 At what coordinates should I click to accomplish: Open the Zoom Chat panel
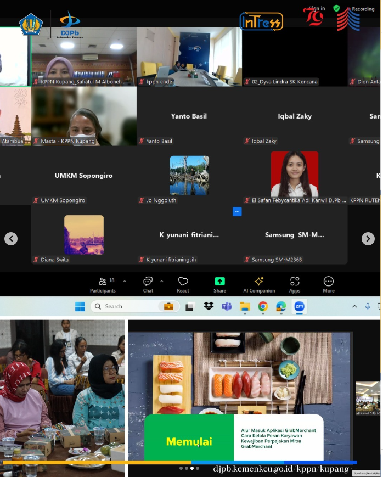(148, 284)
